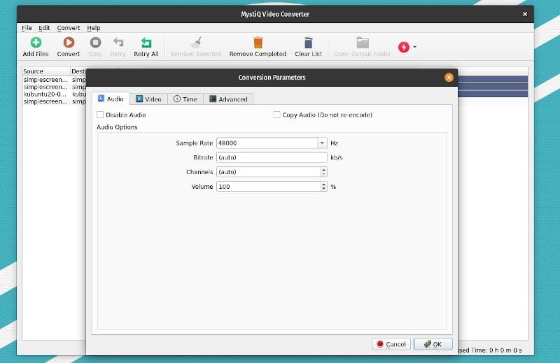The image size is (560, 363).
Task: Click the Channels spinner arrows
Action: (x=323, y=172)
